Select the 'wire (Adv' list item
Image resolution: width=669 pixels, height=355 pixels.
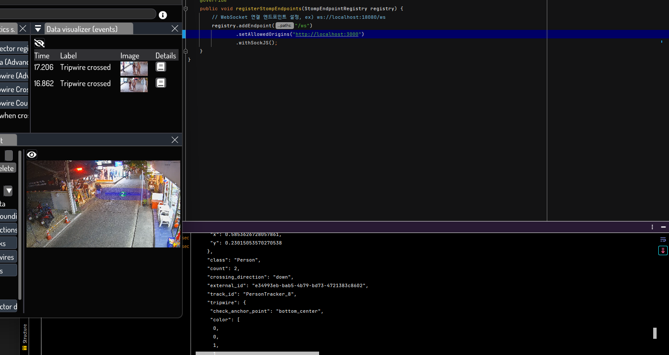click(x=14, y=76)
